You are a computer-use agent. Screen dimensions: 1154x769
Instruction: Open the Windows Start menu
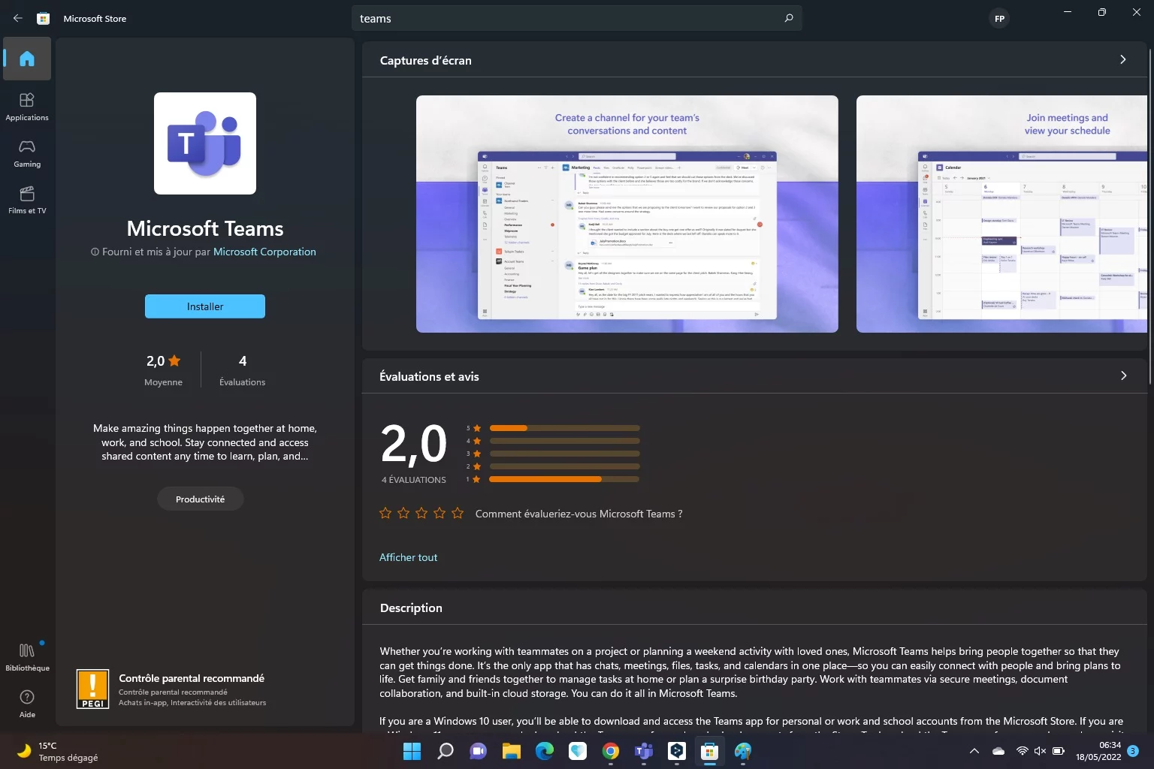[x=412, y=751]
